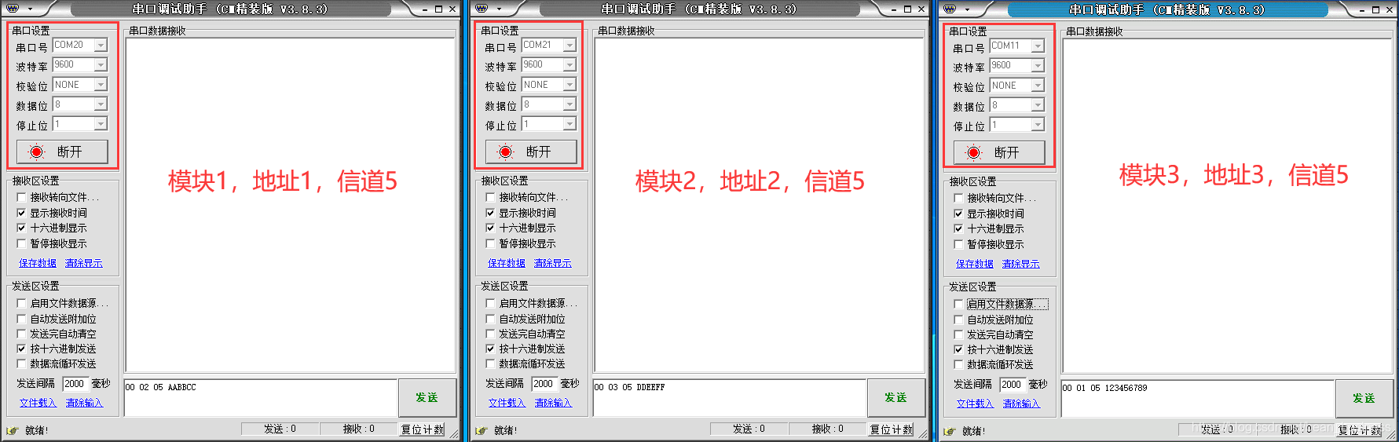
Task: Check 启用文件数据源 in COM11 window
Action: pyautogui.click(x=958, y=304)
